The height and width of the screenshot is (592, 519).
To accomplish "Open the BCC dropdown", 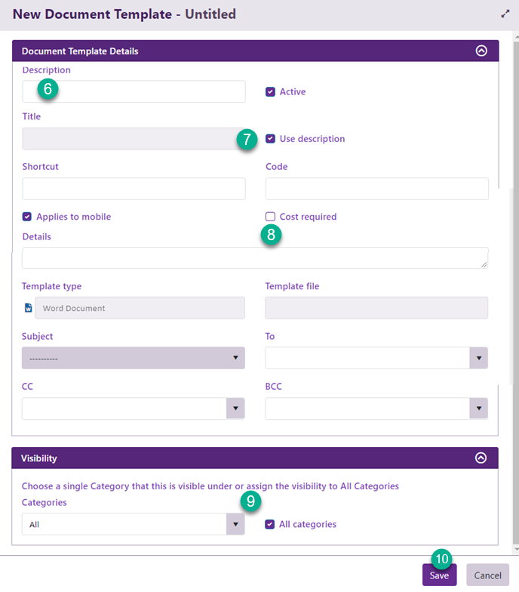I will (376, 409).
